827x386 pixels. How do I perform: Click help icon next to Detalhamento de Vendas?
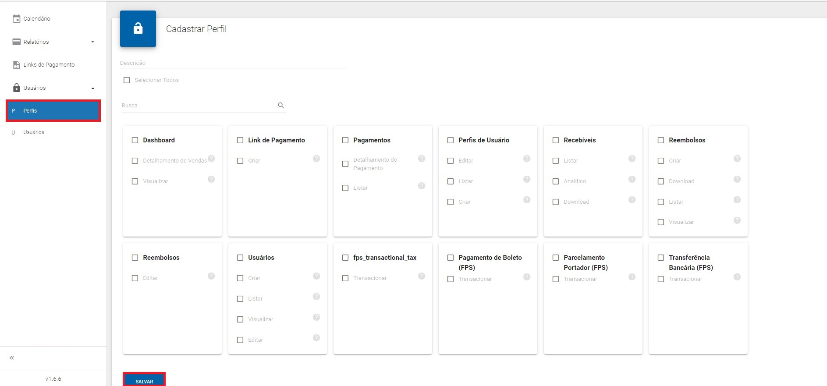pos(211,159)
